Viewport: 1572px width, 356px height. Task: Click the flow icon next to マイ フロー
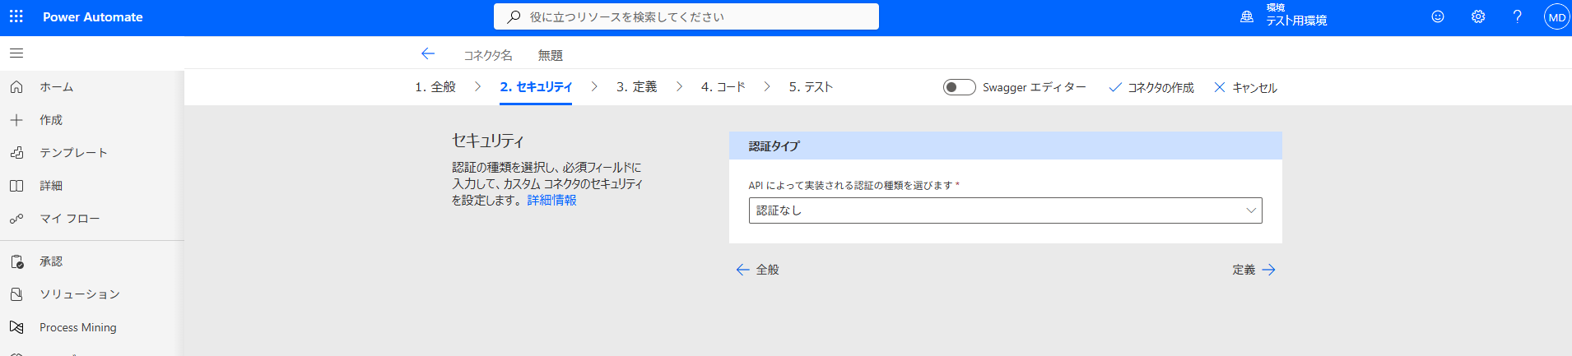(16, 219)
